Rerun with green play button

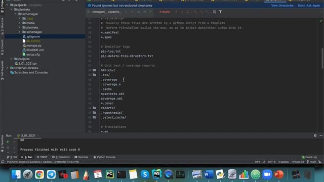(x=8, y=142)
